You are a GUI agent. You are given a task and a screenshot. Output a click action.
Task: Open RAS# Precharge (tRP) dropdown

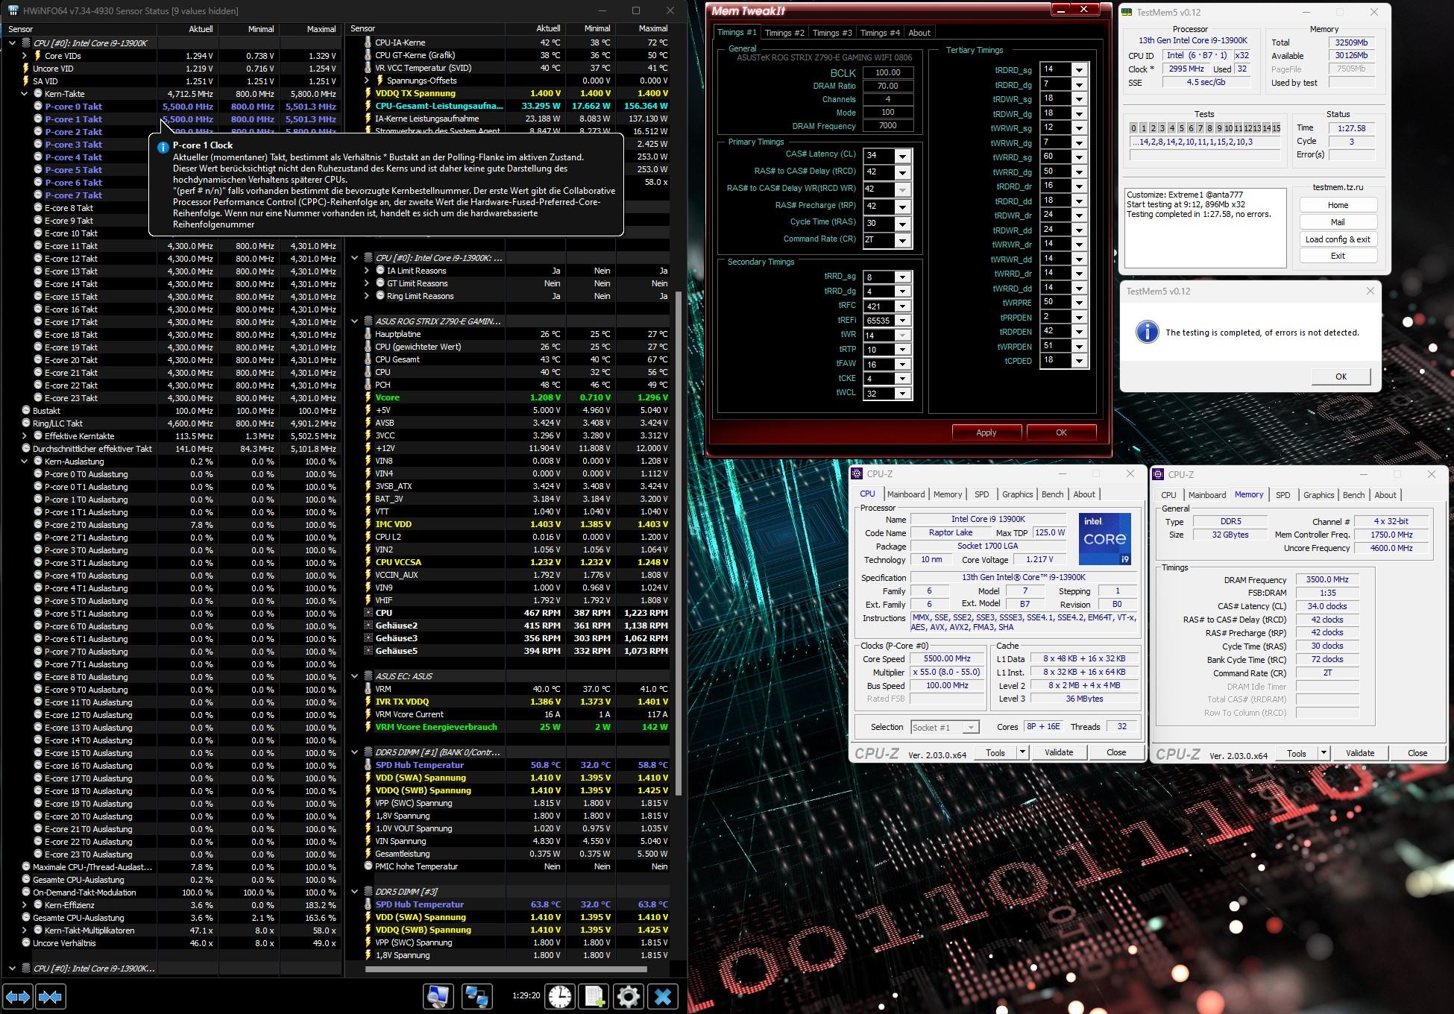coord(902,207)
